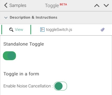This screenshot has height=95, width=112.
Task: Click the noise cancellation toggle knob
Action: click(59, 86)
